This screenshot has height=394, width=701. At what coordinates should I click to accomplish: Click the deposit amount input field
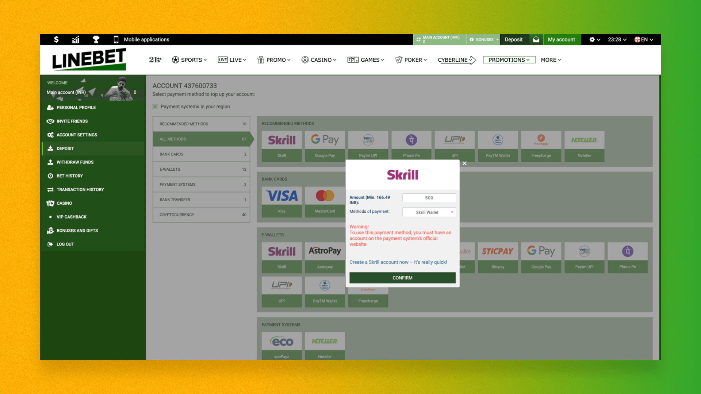(429, 198)
